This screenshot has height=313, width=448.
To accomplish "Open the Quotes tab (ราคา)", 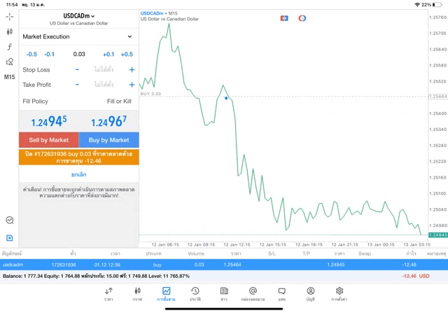I will pos(108,294).
